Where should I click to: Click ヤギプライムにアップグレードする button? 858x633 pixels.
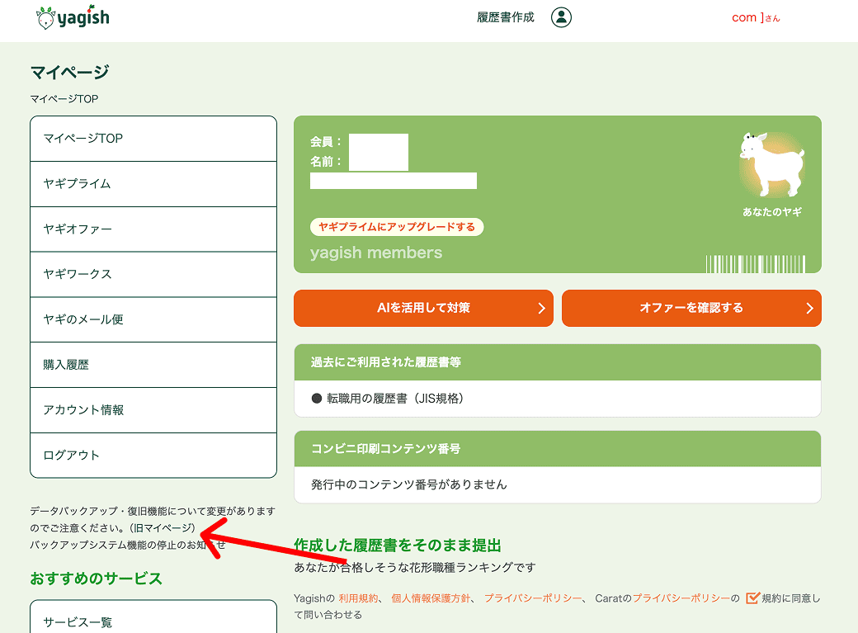pos(397,227)
